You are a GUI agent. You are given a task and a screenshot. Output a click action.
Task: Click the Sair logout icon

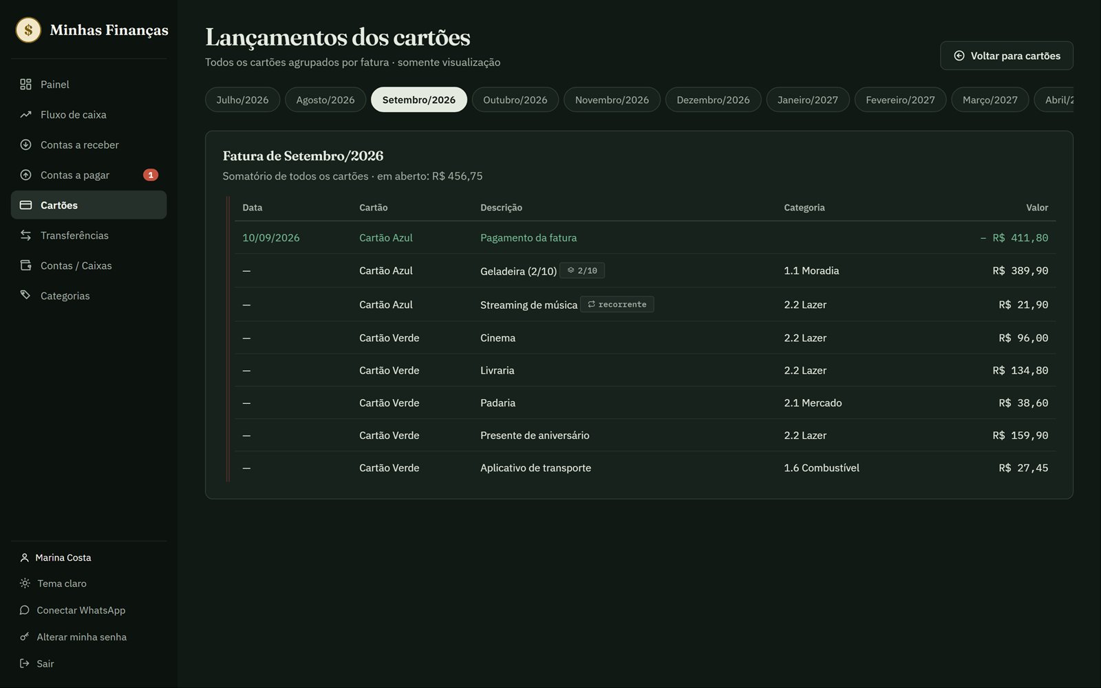click(x=25, y=664)
